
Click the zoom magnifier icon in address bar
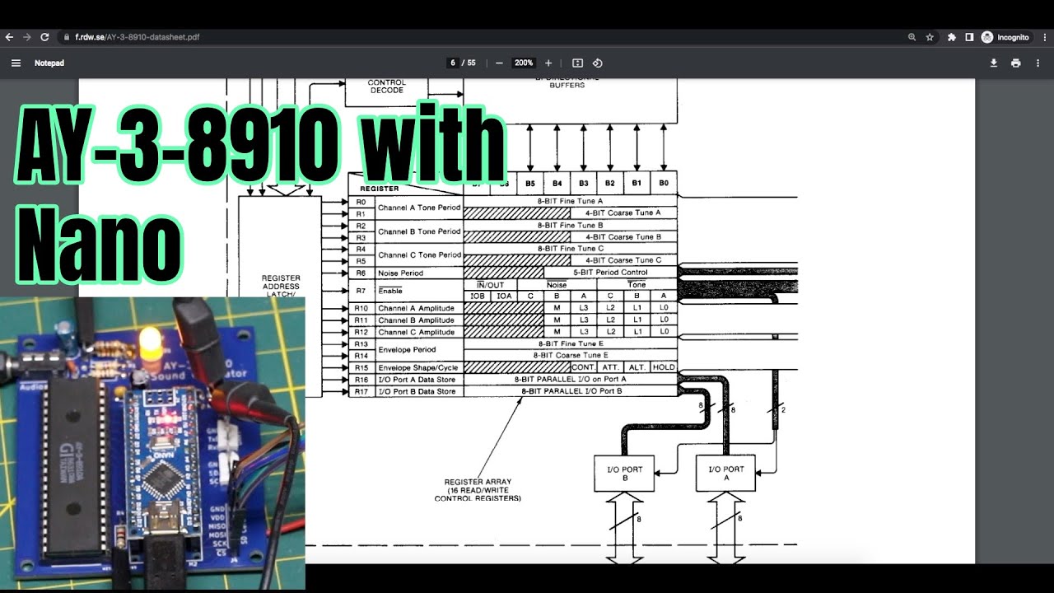(912, 37)
